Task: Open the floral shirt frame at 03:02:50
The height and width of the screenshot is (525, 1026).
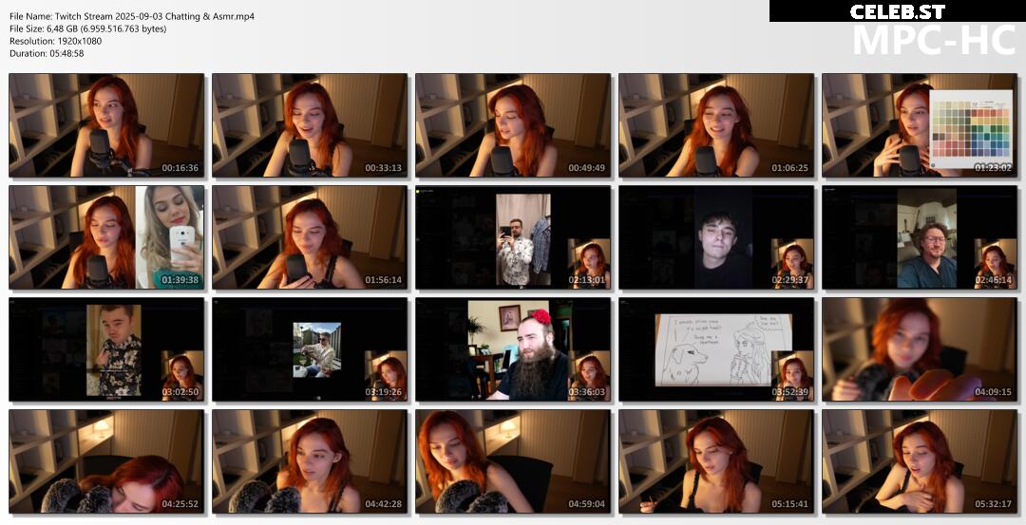Action: (106, 349)
